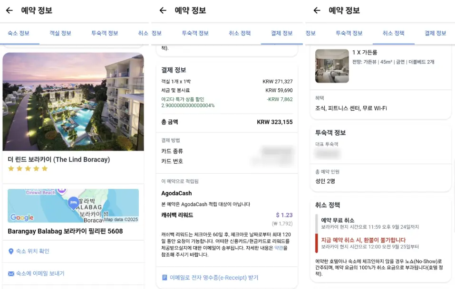Click tax amount KRW 59,690

pyautogui.click(x=279, y=90)
